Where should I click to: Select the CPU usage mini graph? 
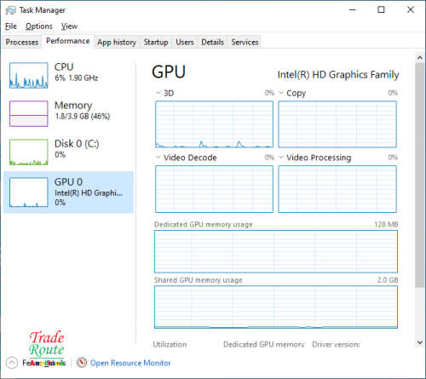point(28,76)
